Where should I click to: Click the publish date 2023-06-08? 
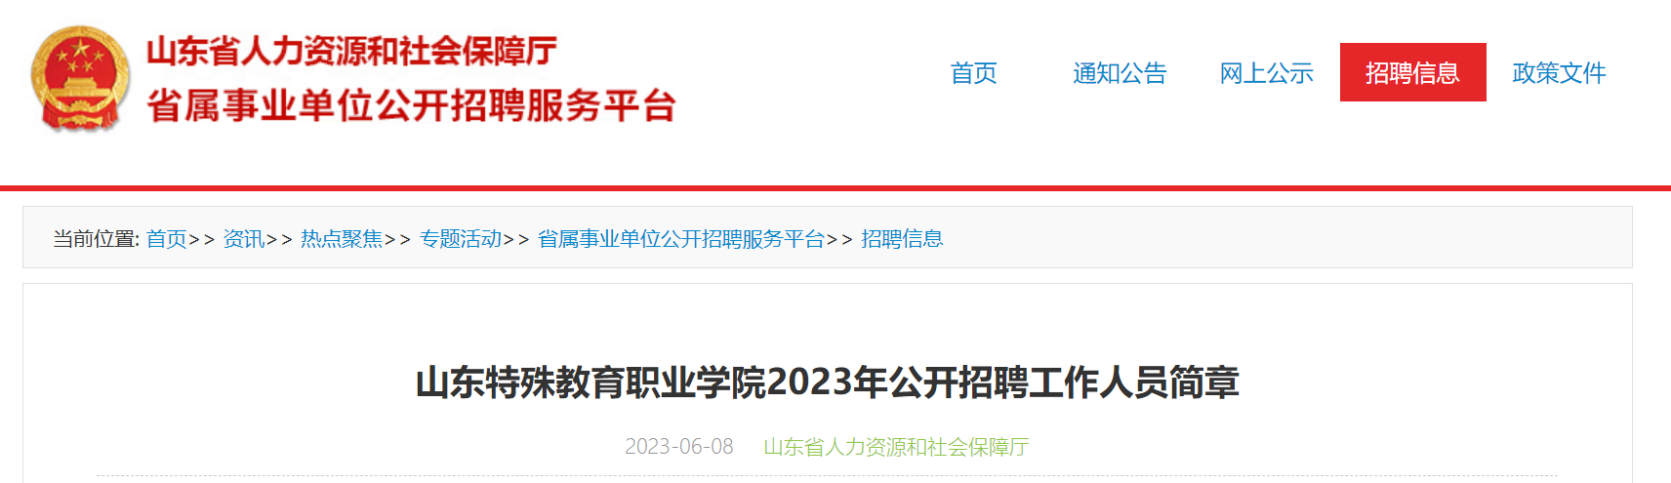tap(678, 447)
